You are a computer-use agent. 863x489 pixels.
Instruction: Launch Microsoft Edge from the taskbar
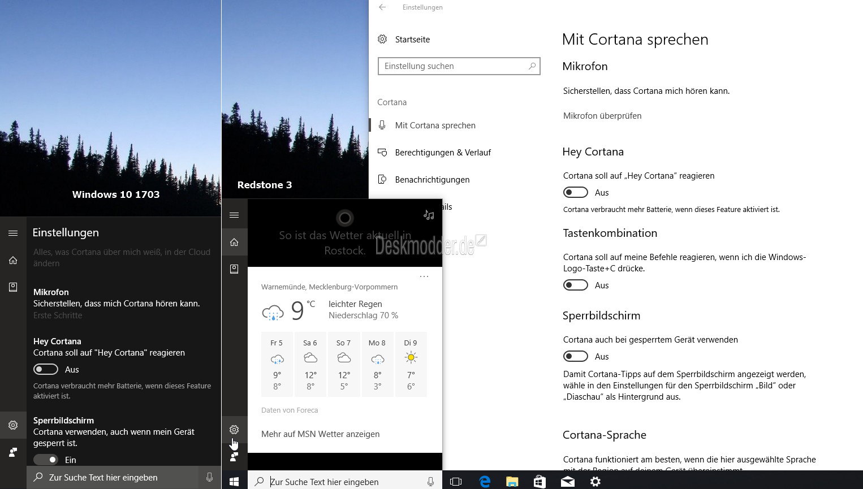[485, 482]
